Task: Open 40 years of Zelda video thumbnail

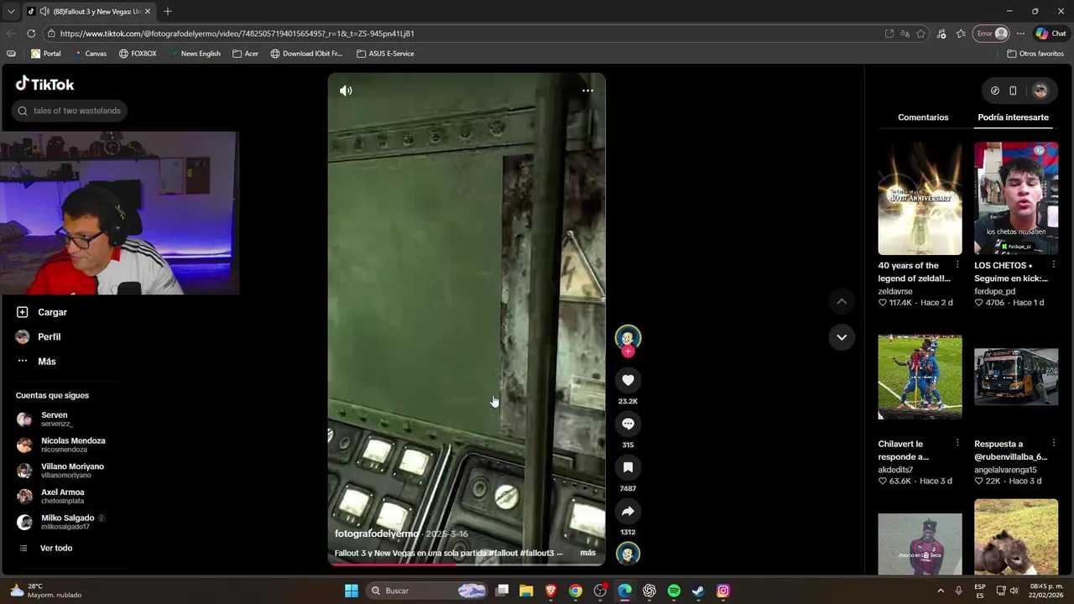Action: 920,198
